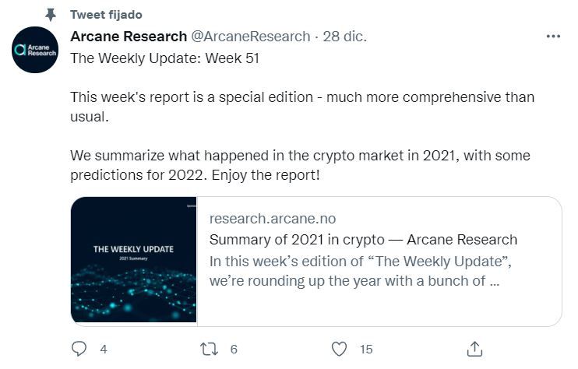Open the @ArcaneResearch handle link
The height and width of the screenshot is (369, 578).
coord(251,37)
